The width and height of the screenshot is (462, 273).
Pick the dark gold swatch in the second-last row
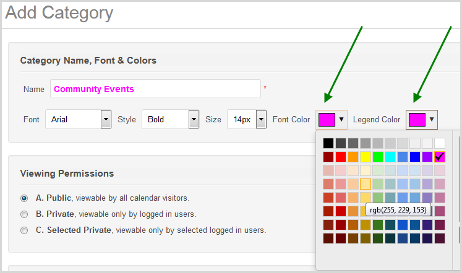(366, 224)
